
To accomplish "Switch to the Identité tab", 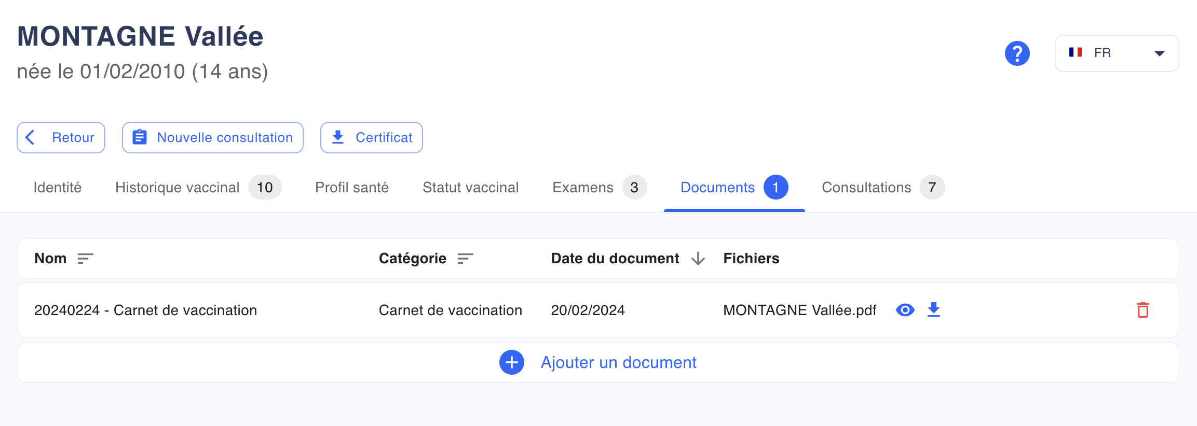I will [x=58, y=188].
